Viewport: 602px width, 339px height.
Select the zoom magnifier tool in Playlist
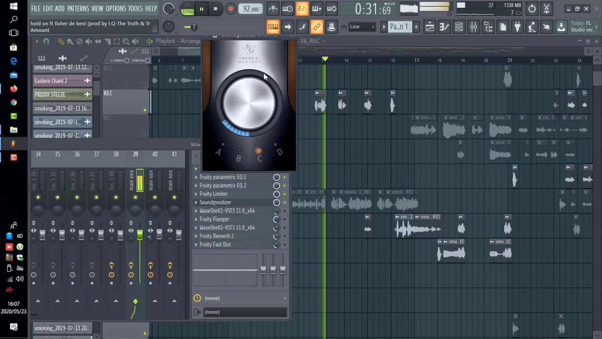[126, 41]
